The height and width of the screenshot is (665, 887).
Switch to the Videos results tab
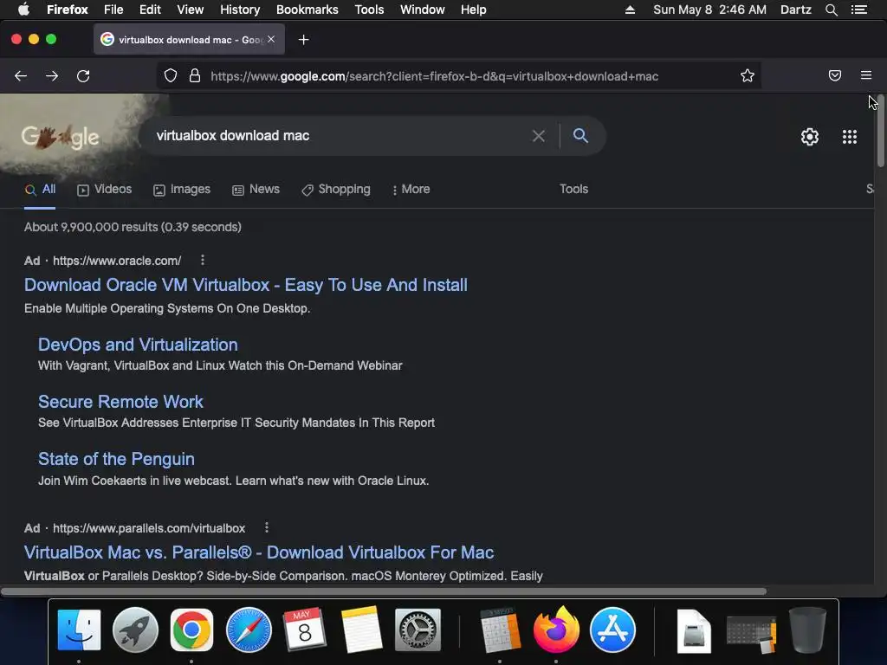[x=104, y=190]
